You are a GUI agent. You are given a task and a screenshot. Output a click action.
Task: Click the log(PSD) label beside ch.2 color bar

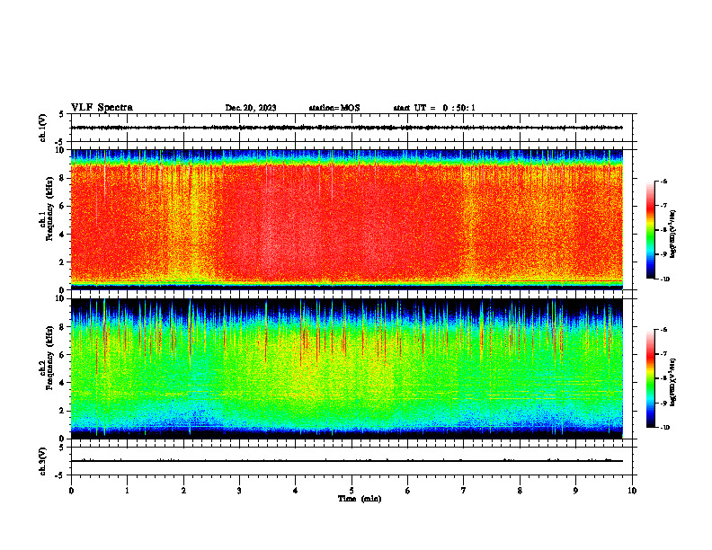[674, 382]
